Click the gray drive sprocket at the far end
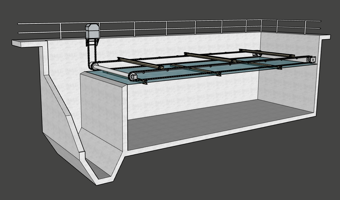 pyautogui.click(x=309, y=59)
